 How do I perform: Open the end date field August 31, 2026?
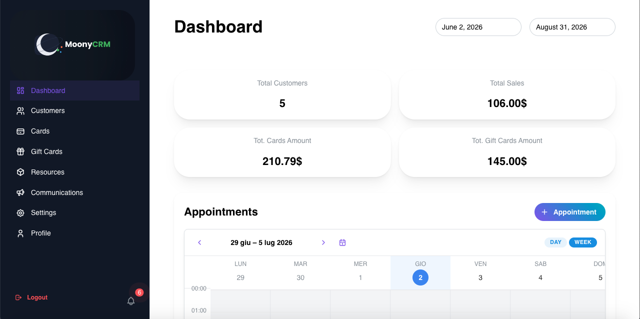572,27
